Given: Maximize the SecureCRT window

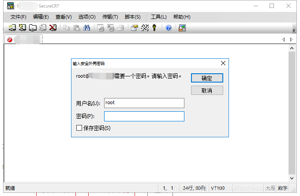Looking at the screenshot, I should 272,6.
